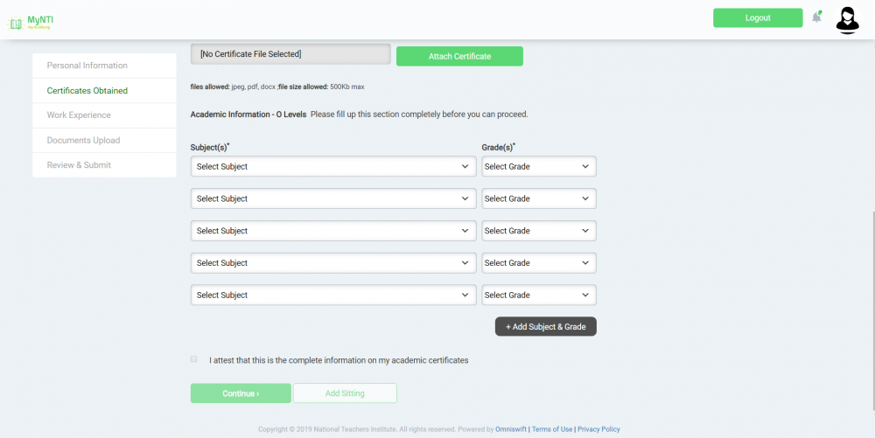Image resolution: width=875 pixels, height=438 pixels.
Task: Expand the third Select Subject dropdown
Action: pos(333,231)
